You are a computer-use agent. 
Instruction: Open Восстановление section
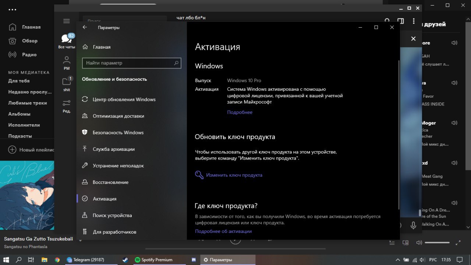point(132,182)
